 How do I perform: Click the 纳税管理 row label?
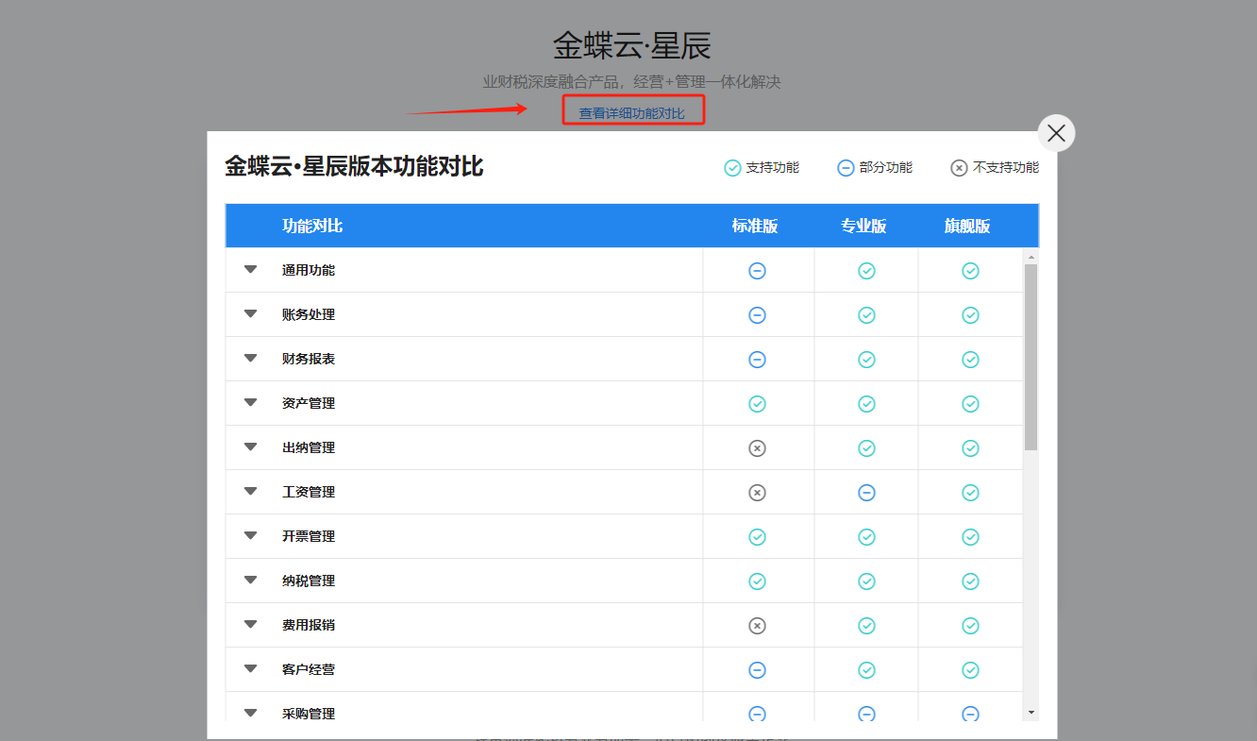click(309, 581)
